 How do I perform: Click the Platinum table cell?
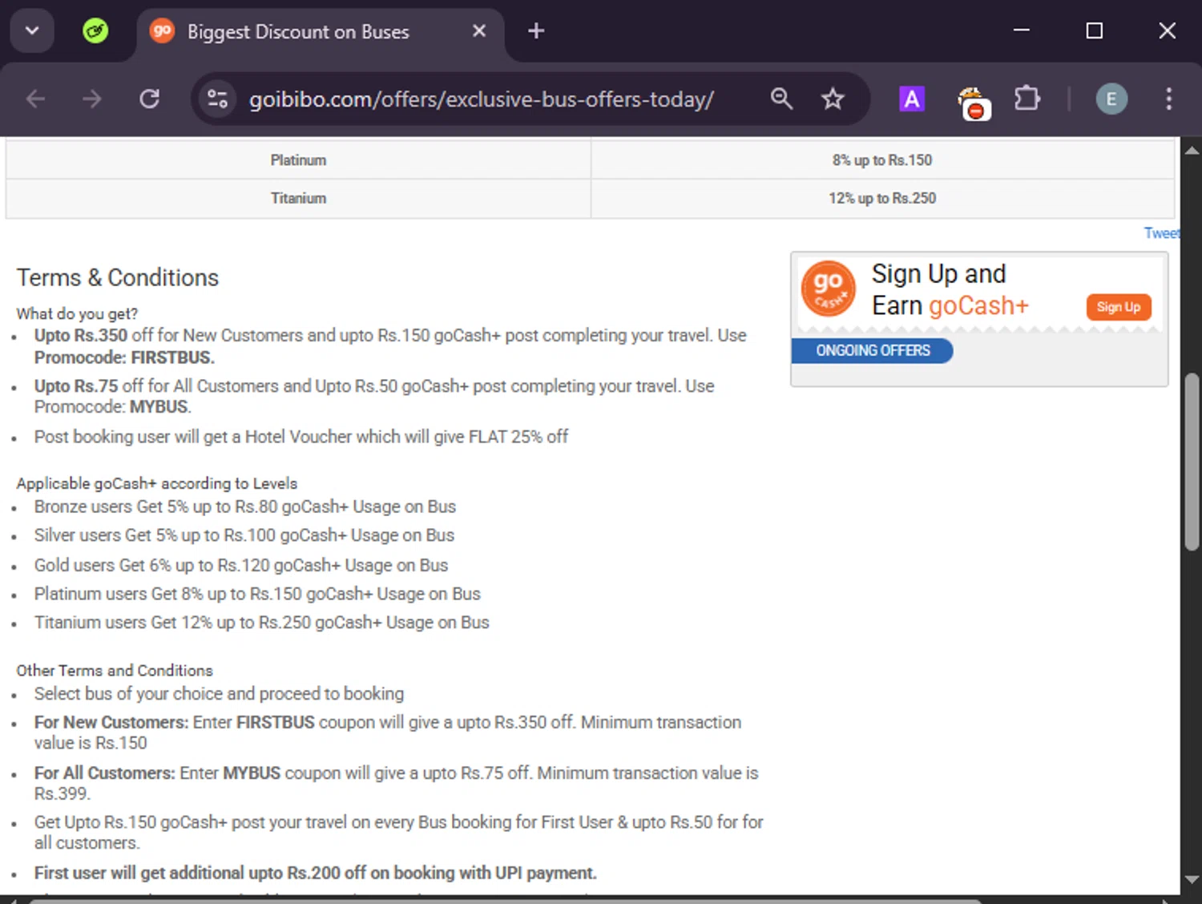click(298, 160)
